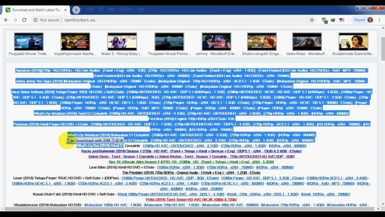
Task: Go back using the browser back arrow
Action: click(x=6, y=20)
